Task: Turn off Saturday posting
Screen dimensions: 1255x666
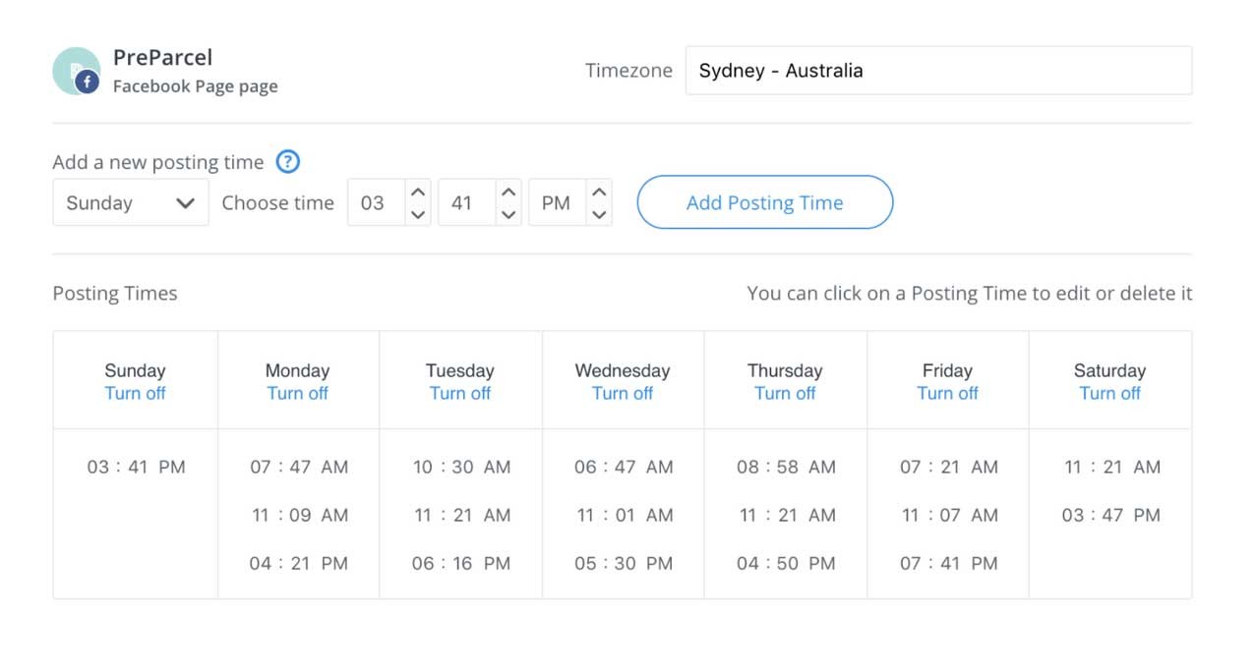Action: (1110, 393)
